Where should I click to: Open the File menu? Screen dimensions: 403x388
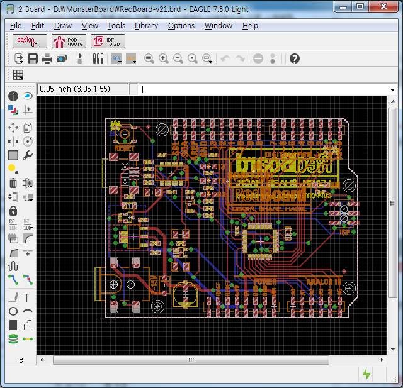click(16, 26)
